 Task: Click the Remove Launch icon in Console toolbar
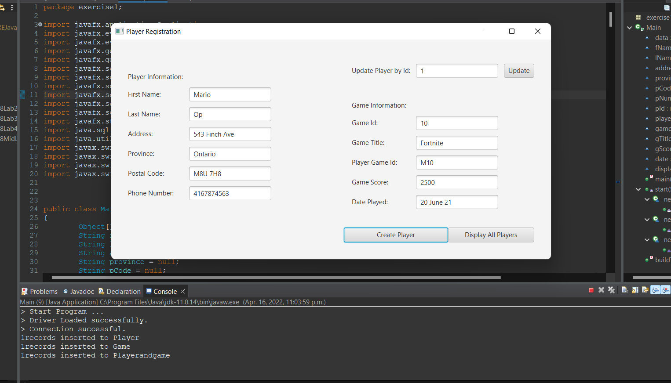click(601, 290)
